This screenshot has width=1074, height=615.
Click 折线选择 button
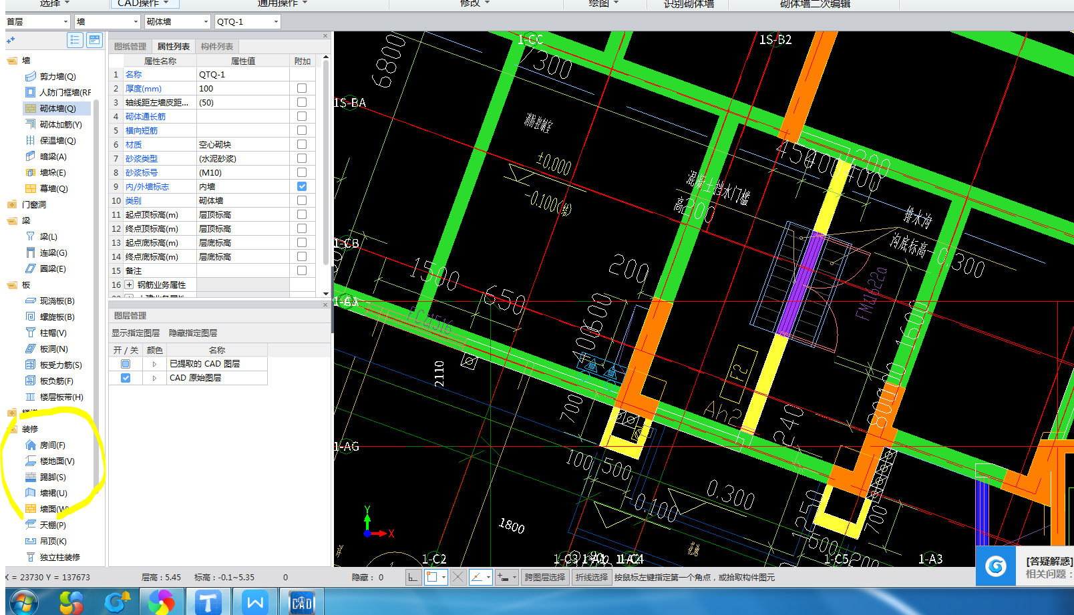point(592,577)
